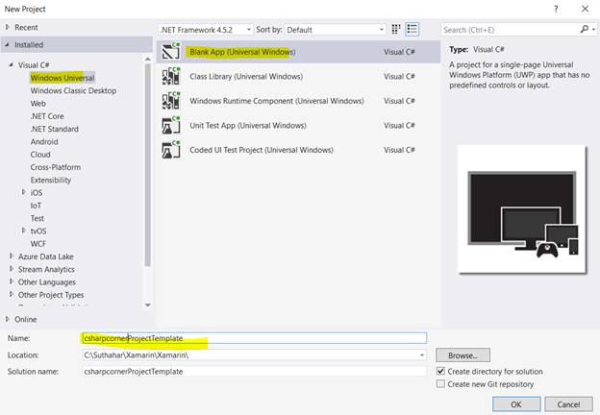Switch to small icons view

tap(396, 30)
